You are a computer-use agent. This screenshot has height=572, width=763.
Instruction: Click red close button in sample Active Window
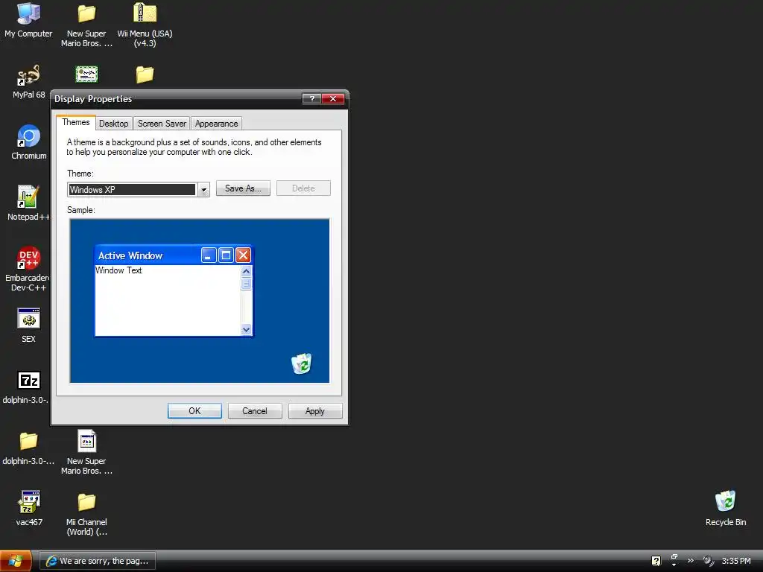coord(243,255)
